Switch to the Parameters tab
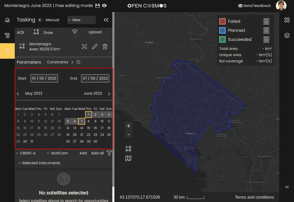The height and width of the screenshot is (202, 294). pyautogui.click(x=29, y=62)
